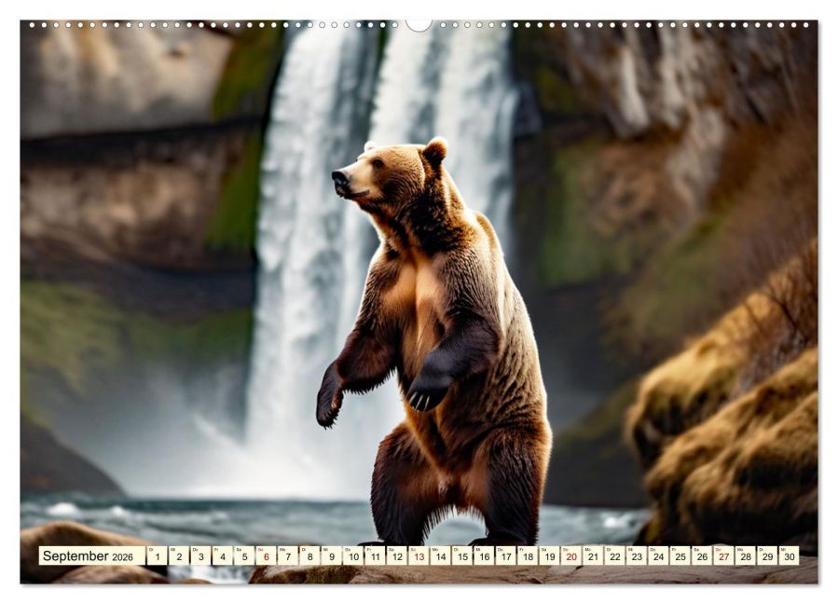Click date 30 at the strip's end
The height and width of the screenshot is (604, 838).
pyautogui.click(x=789, y=556)
